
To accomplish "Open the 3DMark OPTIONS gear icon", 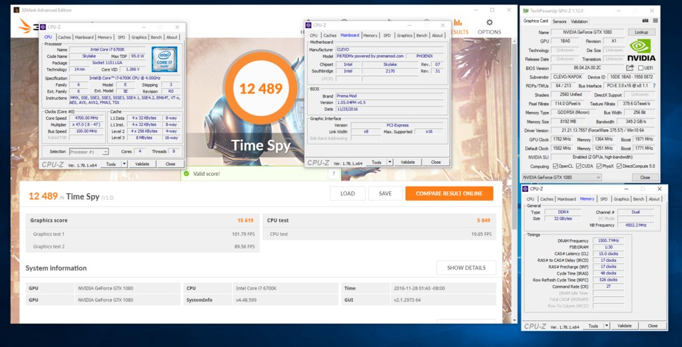I will [490, 22].
